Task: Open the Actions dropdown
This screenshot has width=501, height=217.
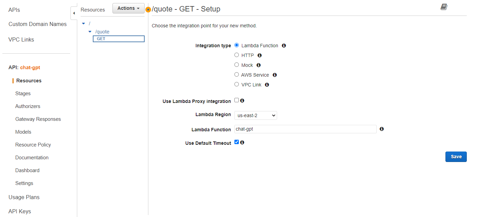Action: click(x=128, y=8)
